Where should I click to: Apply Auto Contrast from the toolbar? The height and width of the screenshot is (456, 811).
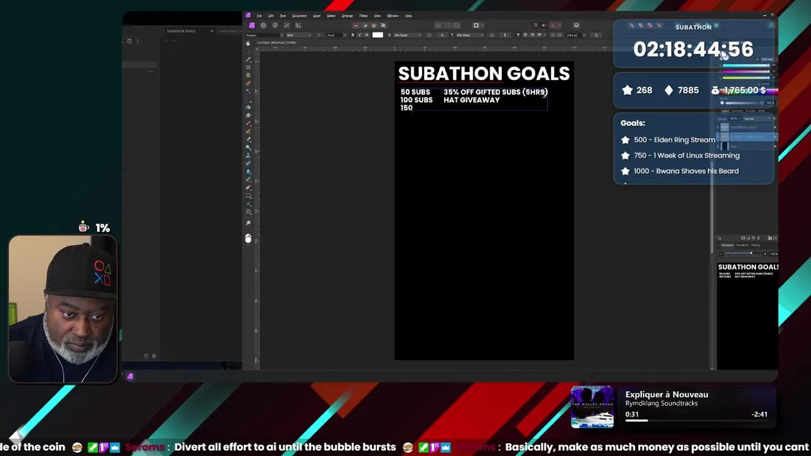tap(365, 25)
